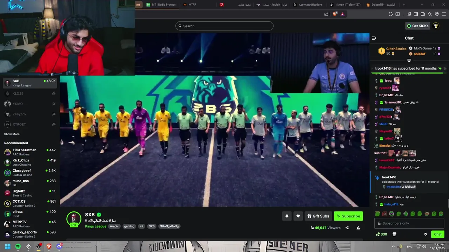Switch to the DokanTIP browser tab

point(381,5)
